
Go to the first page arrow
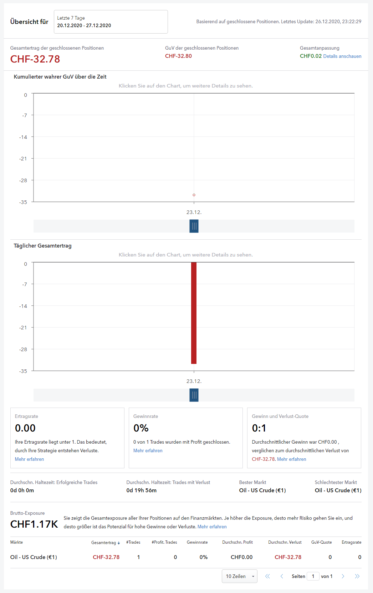(267, 576)
